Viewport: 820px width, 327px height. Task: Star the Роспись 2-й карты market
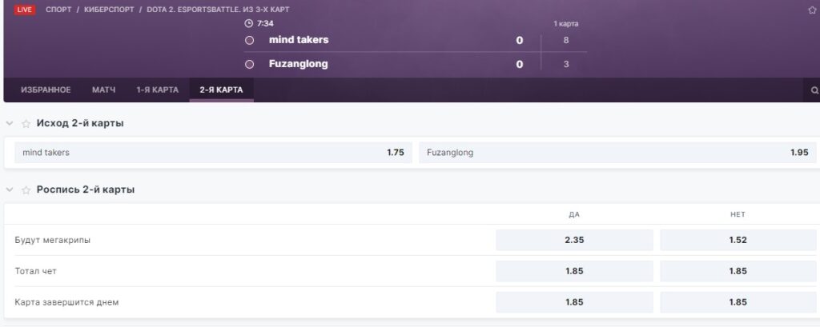pyautogui.click(x=26, y=190)
